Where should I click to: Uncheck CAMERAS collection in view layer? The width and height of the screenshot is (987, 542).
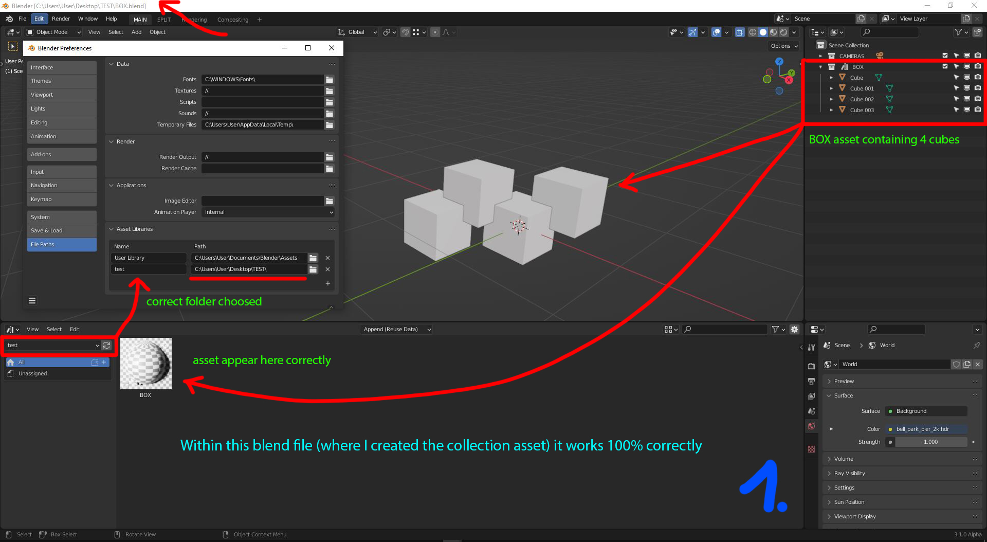(945, 56)
